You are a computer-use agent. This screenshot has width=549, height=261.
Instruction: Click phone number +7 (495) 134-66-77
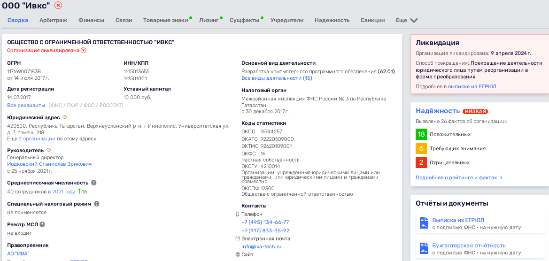coord(265,222)
